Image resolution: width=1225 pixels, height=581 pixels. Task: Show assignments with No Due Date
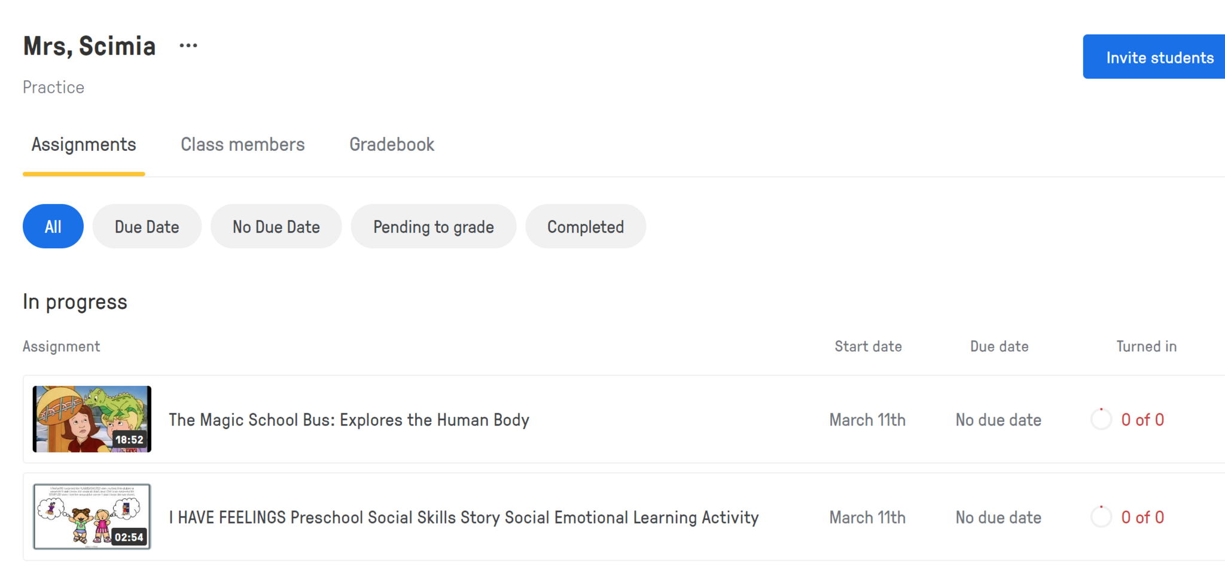pyautogui.click(x=276, y=227)
